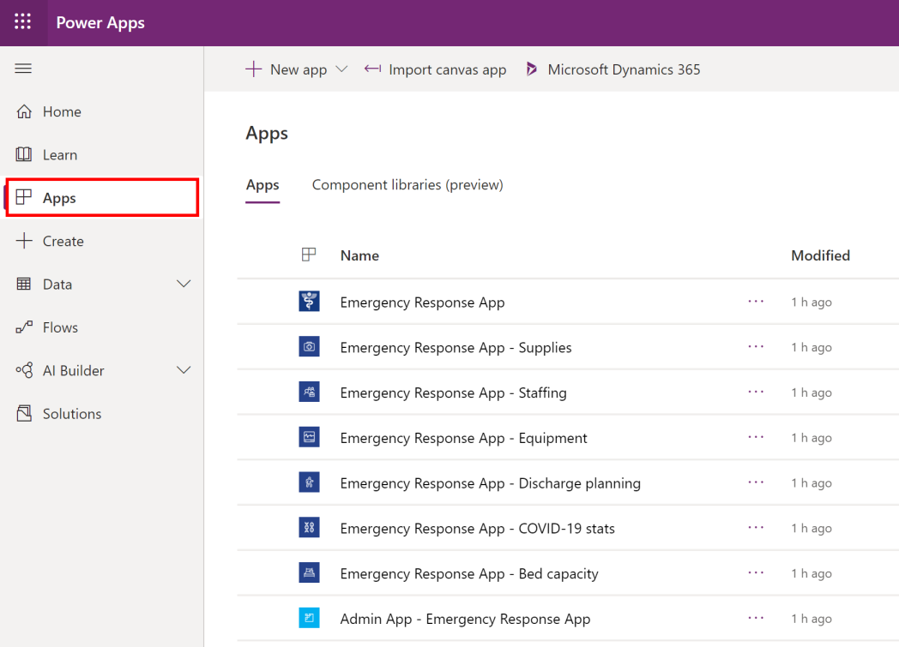This screenshot has width=899, height=647.
Task: Go to Solutions in the sidebar
Action: point(72,414)
